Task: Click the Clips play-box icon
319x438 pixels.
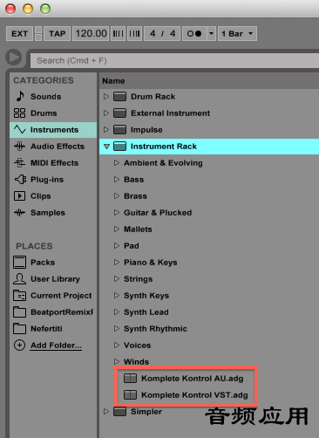Action: tap(19, 195)
